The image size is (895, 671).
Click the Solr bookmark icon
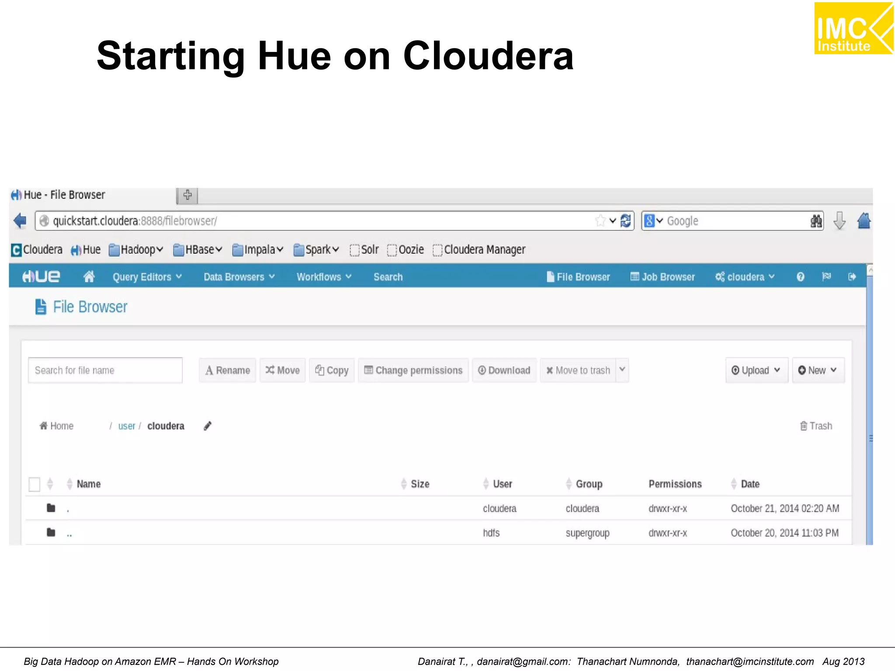[354, 250]
